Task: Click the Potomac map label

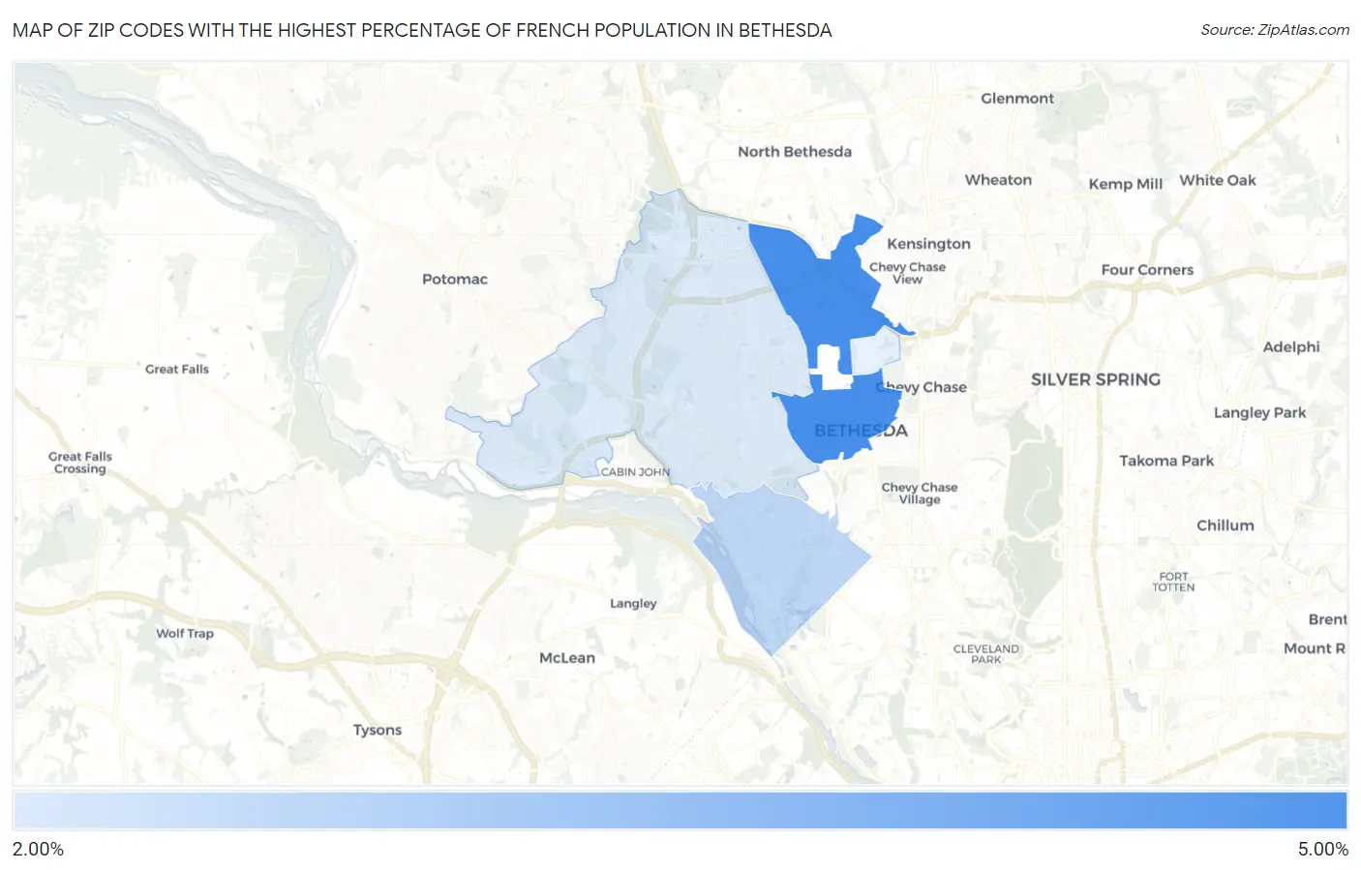Action: [455, 279]
